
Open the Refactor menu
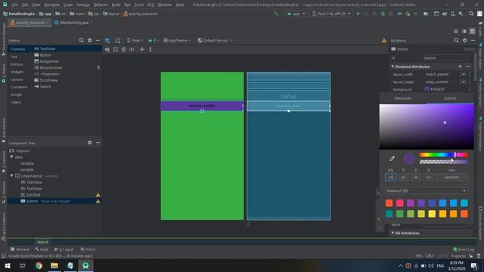pos(101,5)
